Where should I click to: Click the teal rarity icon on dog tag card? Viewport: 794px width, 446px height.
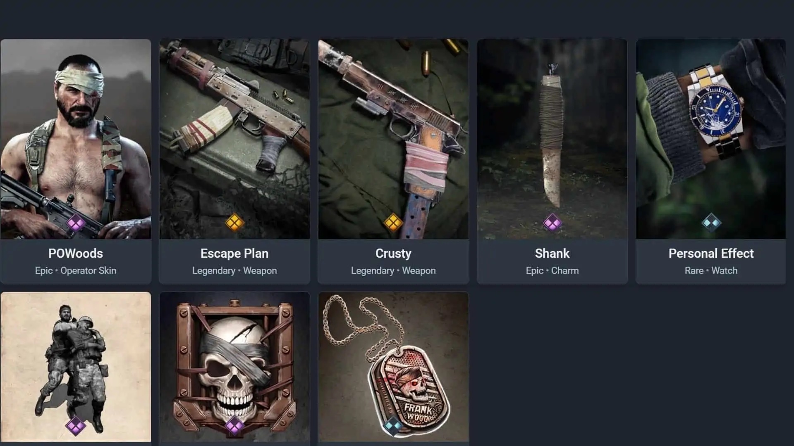pos(392,426)
